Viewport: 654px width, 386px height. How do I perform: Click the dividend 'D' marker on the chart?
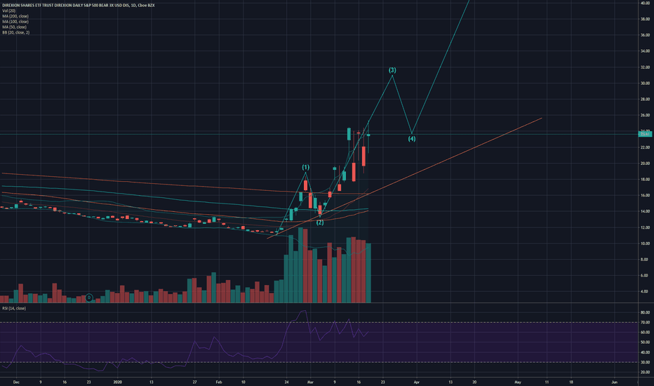89,298
